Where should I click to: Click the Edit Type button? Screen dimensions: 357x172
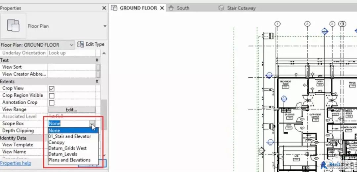(x=91, y=44)
